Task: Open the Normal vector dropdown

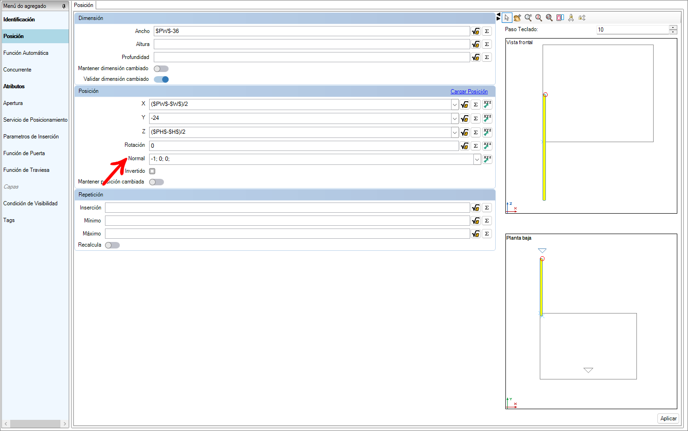Action: click(x=477, y=159)
